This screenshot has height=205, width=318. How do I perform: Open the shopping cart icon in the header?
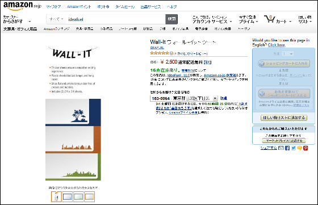tap(270, 19)
